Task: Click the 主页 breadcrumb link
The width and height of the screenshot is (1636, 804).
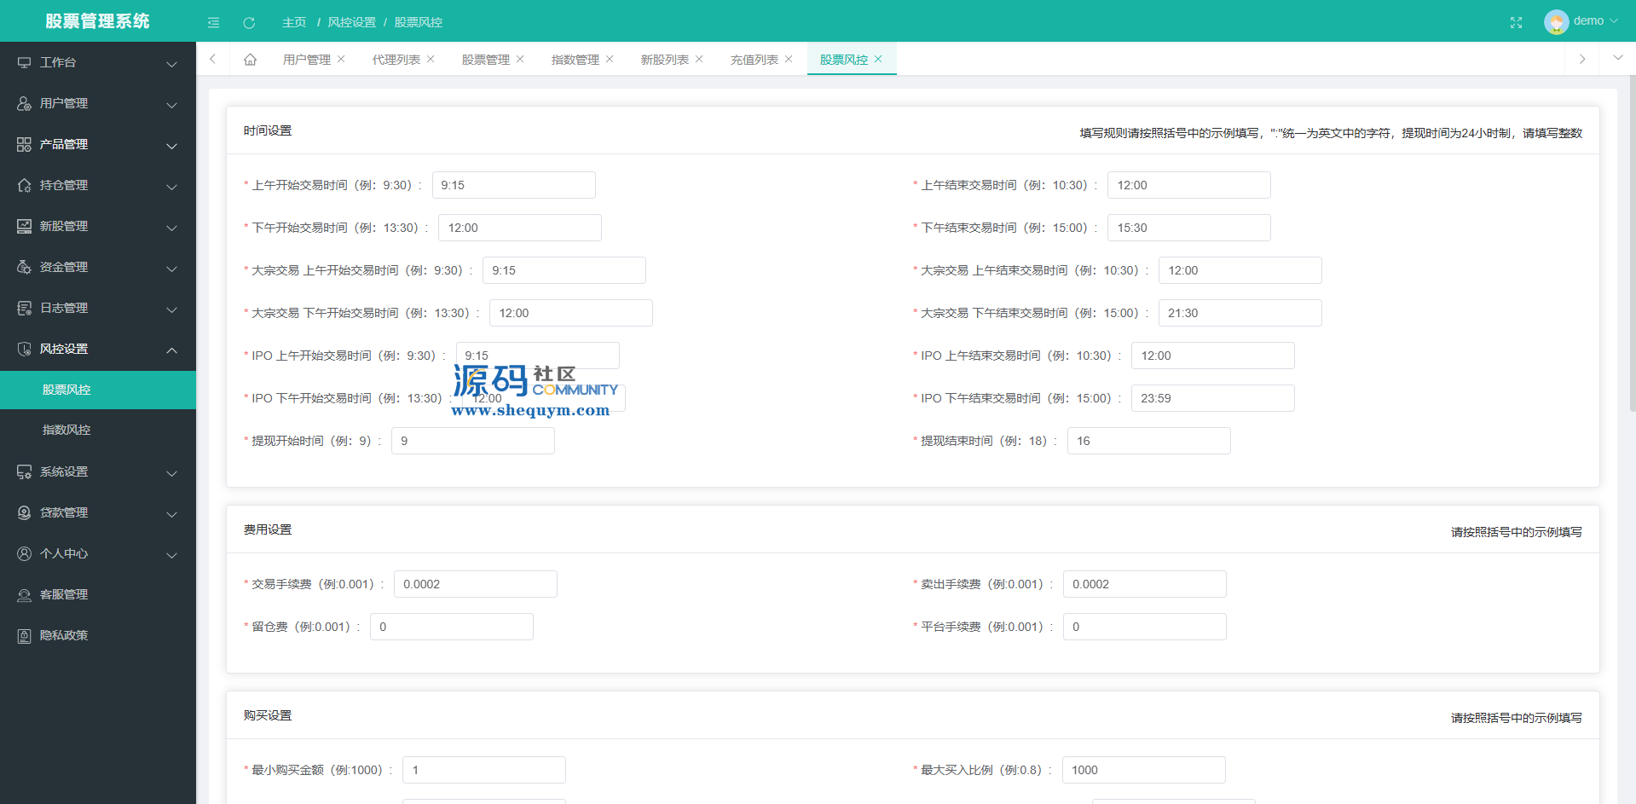Action: 294,22
